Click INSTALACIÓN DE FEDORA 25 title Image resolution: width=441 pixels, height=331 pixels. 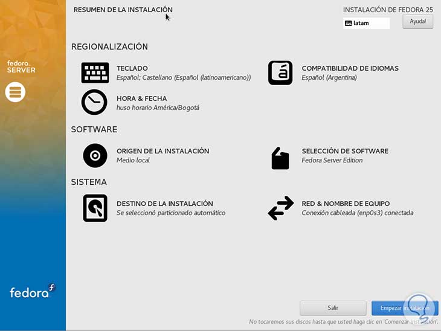click(388, 10)
